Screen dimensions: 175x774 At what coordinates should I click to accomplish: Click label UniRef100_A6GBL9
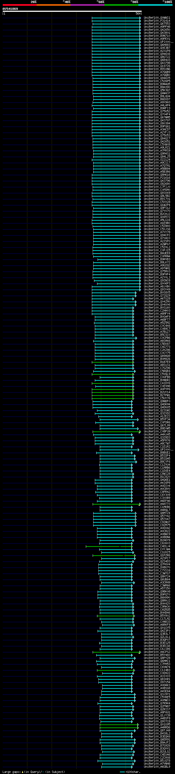click(x=157, y=767)
